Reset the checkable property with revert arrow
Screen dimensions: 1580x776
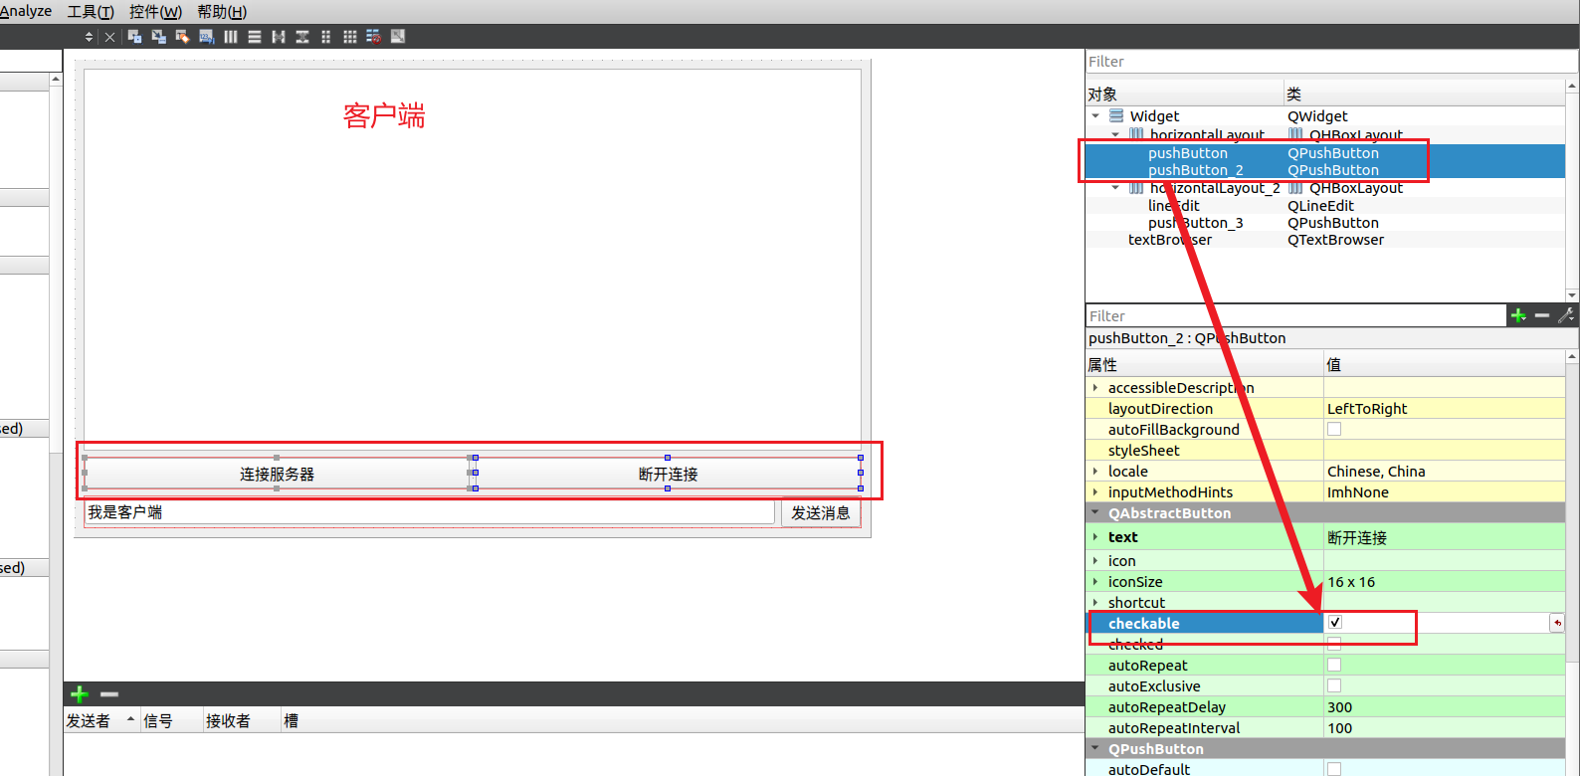(1557, 623)
